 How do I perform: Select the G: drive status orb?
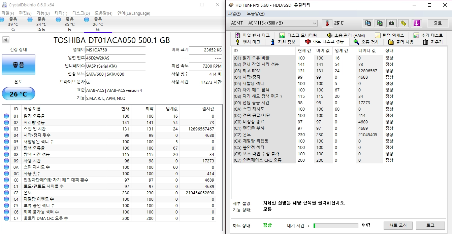pos(87,20)
